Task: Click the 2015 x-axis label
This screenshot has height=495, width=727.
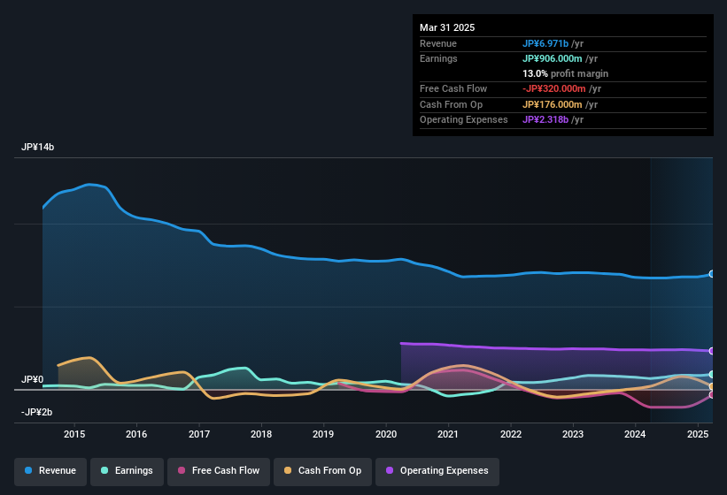Action: click(x=74, y=434)
